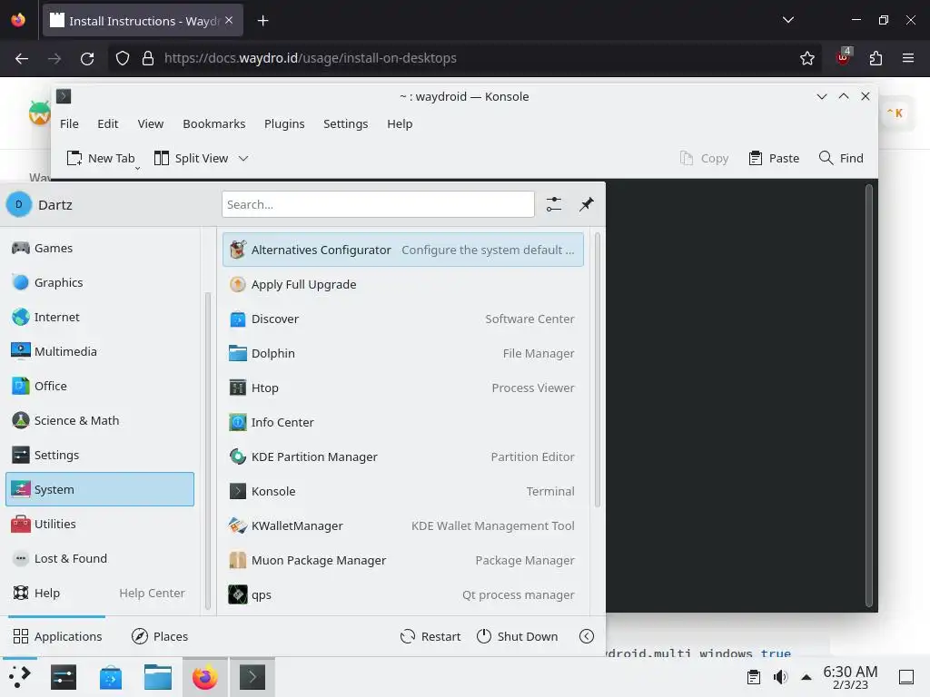The height and width of the screenshot is (697, 930).
Task: Launch Htop Process Viewer
Action: 402,388
